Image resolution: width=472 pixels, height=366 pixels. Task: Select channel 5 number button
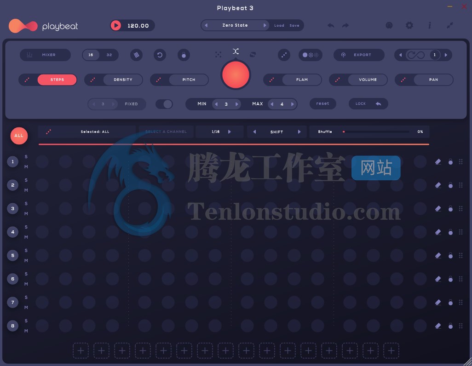pos(12,256)
